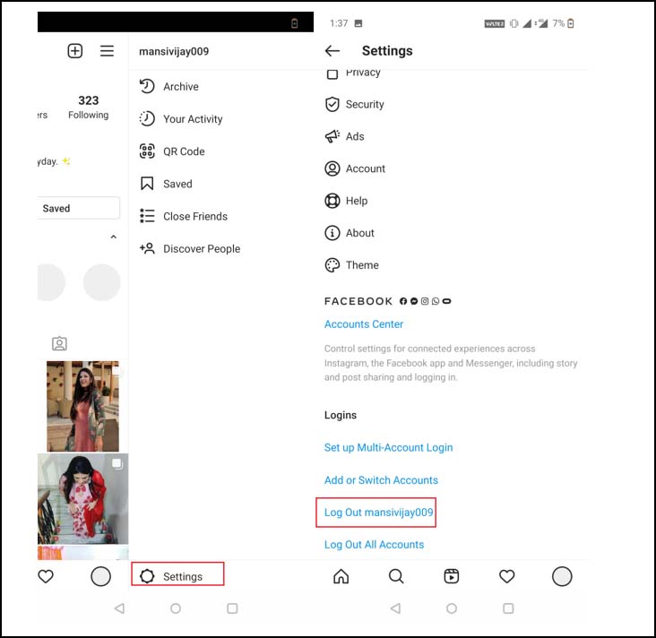This screenshot has width=656, height=638.
Task: Tap the Android recents button under Settings
Action: pos(508,608)
